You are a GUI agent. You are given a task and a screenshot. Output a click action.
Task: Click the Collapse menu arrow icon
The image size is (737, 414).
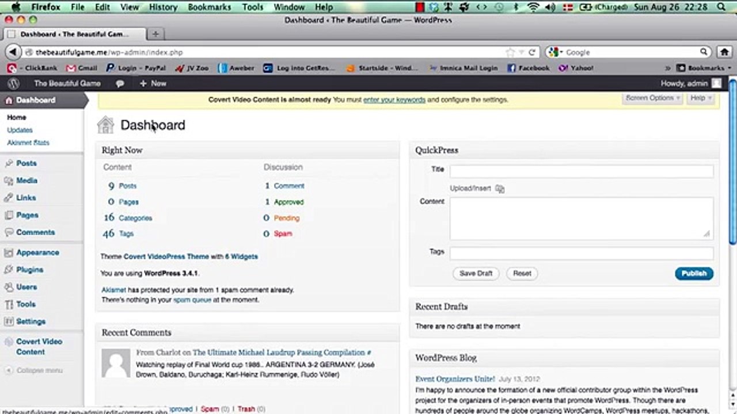pyautogui.click(x=9, y=370)
